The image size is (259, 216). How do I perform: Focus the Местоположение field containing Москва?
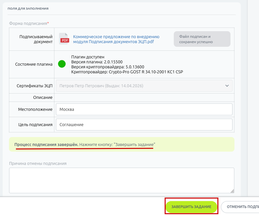tap(144, 109)
